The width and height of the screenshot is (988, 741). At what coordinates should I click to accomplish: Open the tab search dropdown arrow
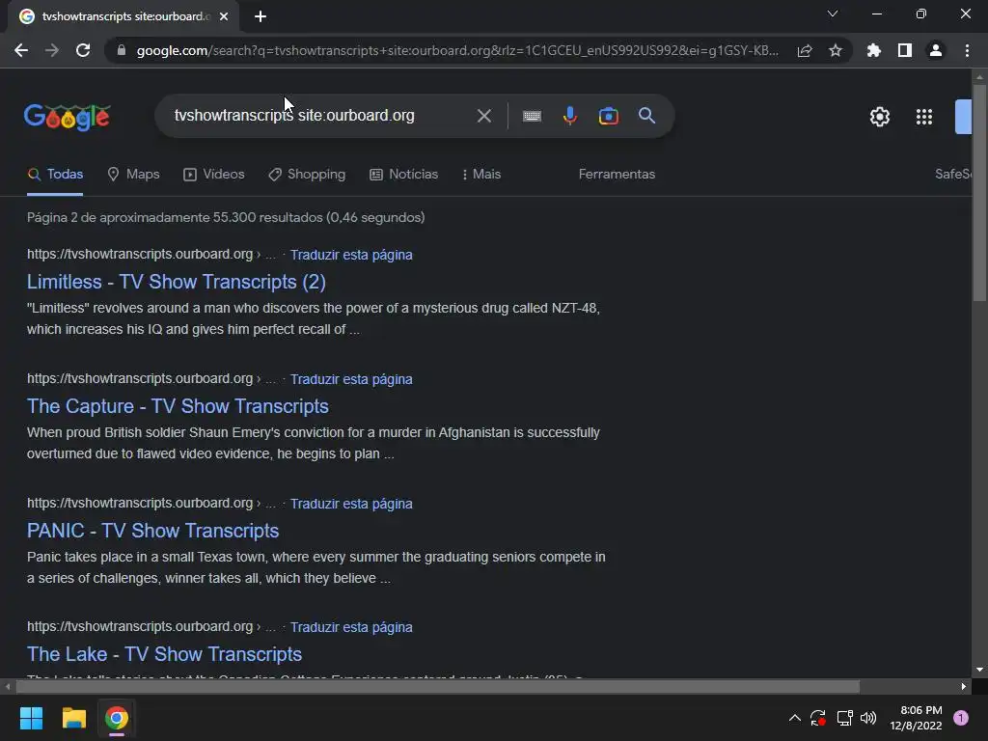(833, 14)
